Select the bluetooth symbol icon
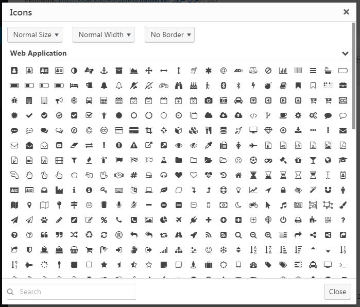360x307 pixels. point(238,86)
